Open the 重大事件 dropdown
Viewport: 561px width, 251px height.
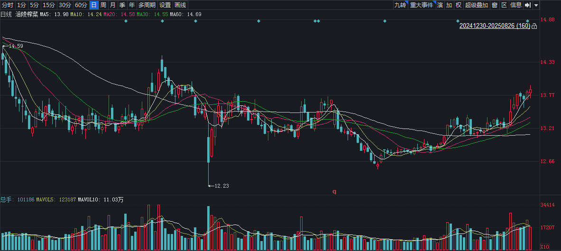[x=422, y=5]
